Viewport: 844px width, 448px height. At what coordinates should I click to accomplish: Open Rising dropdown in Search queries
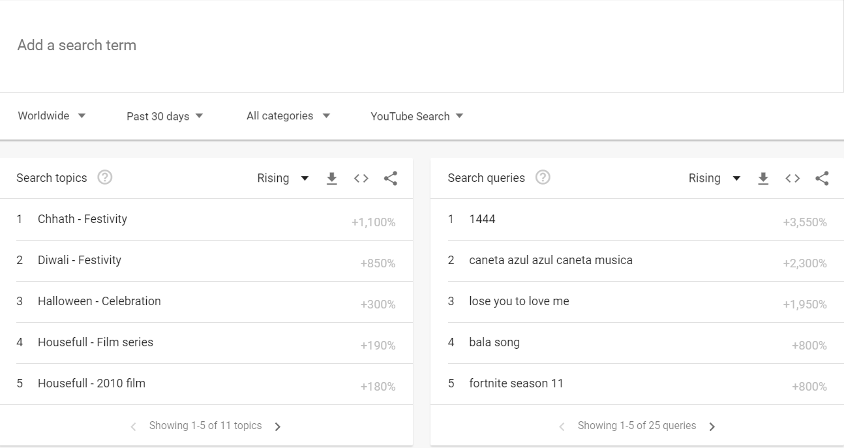click(714, 179)
